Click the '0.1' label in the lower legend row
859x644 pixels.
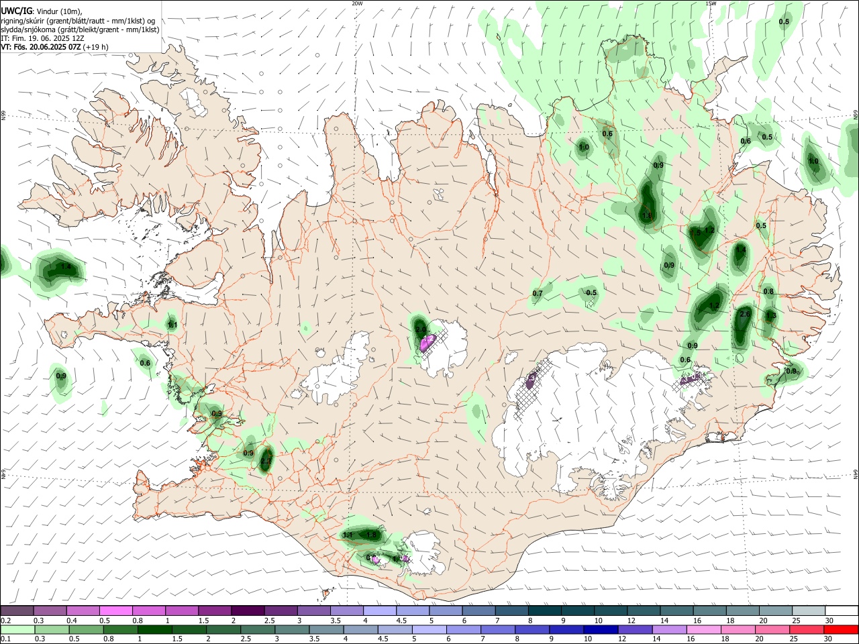[x=5, y=639]
